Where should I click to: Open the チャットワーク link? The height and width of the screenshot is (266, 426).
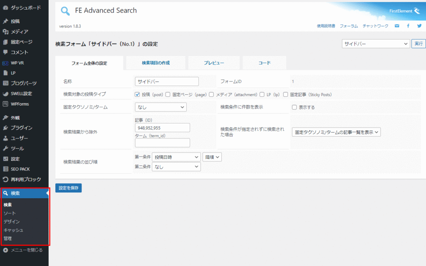coord(376,26)
